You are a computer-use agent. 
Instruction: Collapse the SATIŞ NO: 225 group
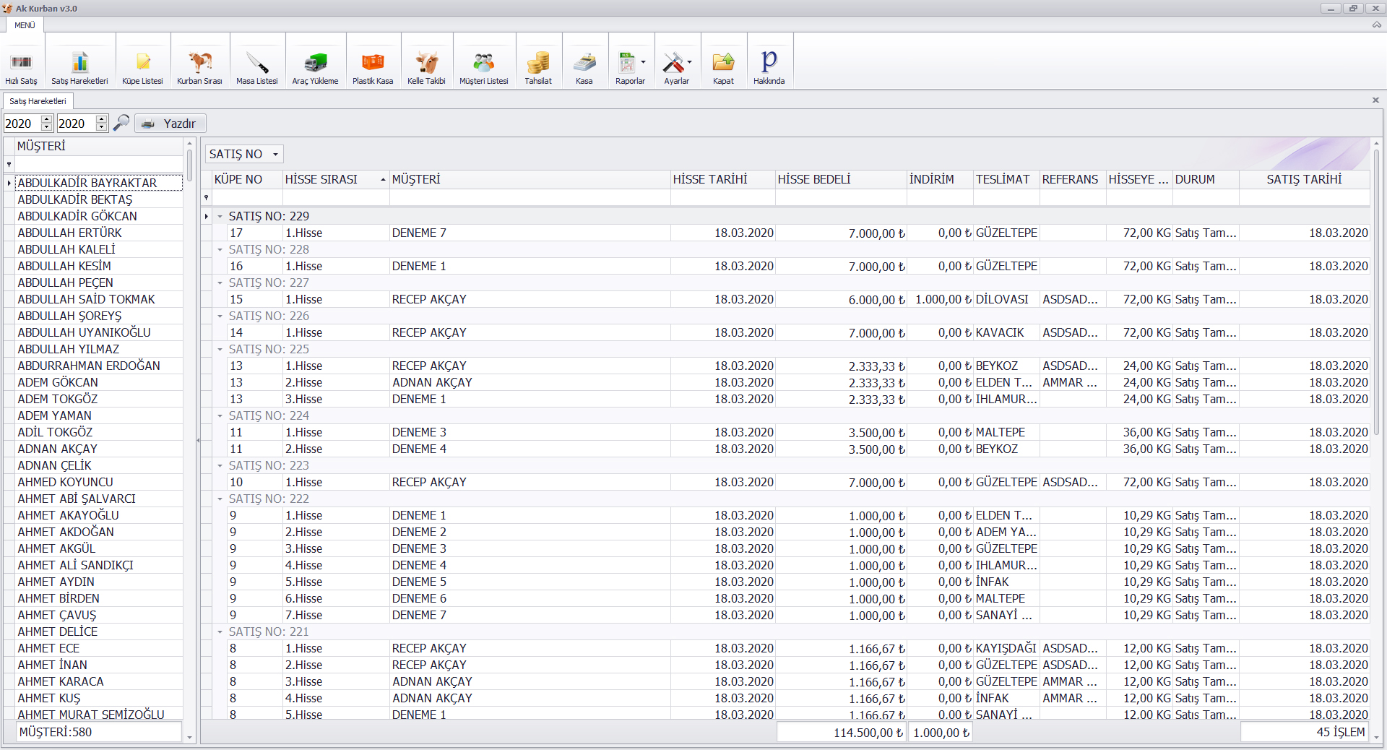pyautogui.click(x=220, y=350)
